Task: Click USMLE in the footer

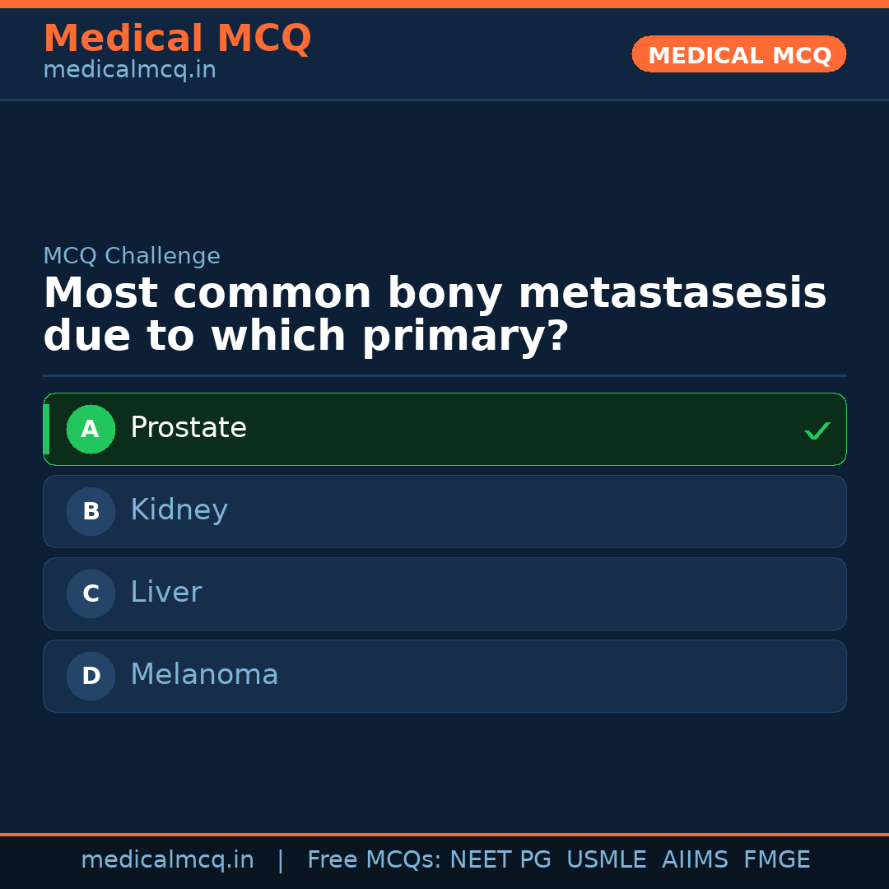Action: [606, 860]
